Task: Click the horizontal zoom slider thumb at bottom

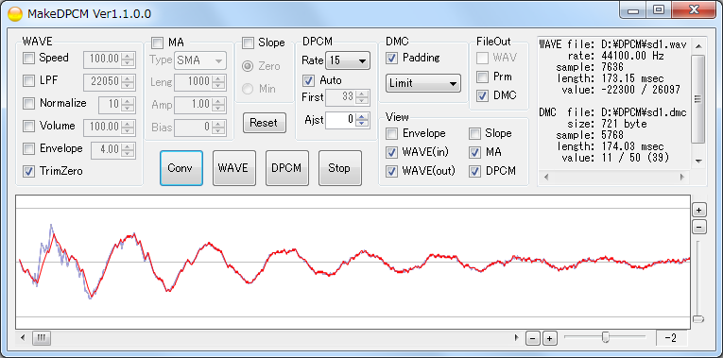Action: pyautogui.click(x=606, y=338)
